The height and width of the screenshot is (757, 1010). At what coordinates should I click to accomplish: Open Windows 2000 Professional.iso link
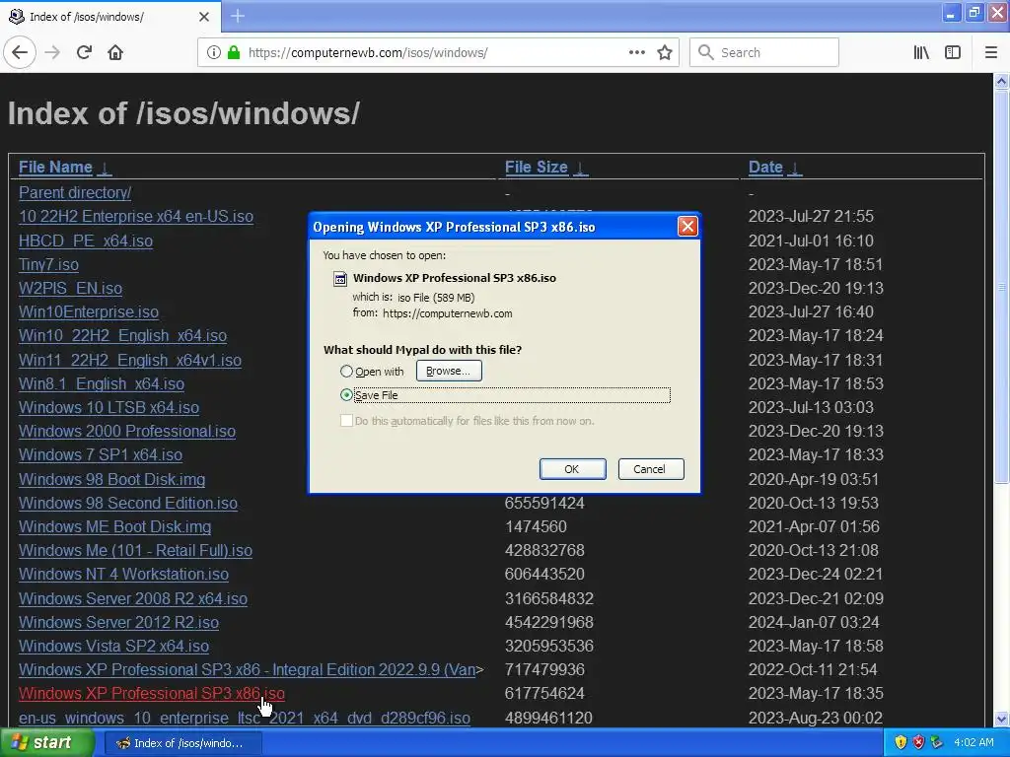click(x=127, y=432)
